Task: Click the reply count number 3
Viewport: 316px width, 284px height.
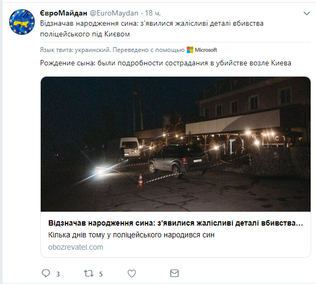Action: pyautogui.click(x=58, y=274)
